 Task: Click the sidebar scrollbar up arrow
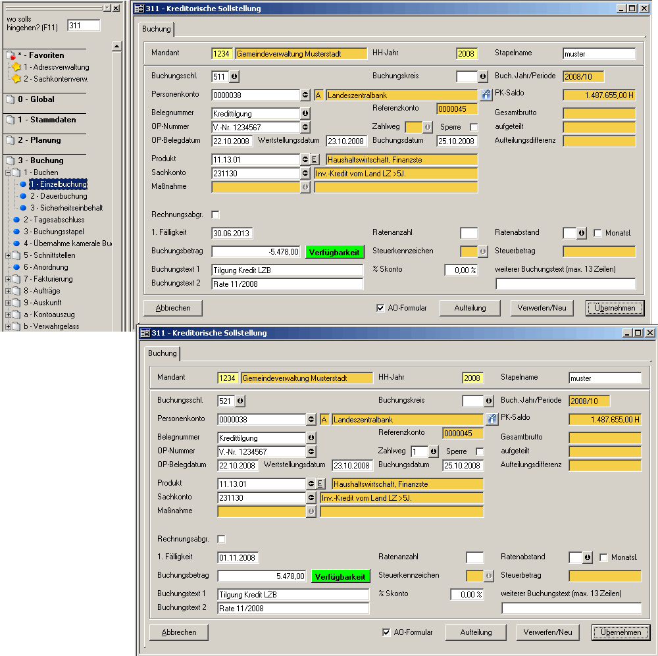tap(116, 47)
